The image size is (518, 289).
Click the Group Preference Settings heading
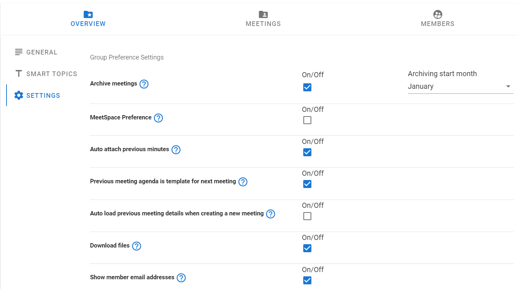coord(127,57)
